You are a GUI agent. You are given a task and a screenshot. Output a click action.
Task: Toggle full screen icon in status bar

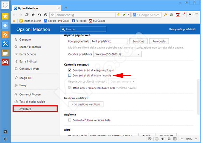tap(169, 139)
